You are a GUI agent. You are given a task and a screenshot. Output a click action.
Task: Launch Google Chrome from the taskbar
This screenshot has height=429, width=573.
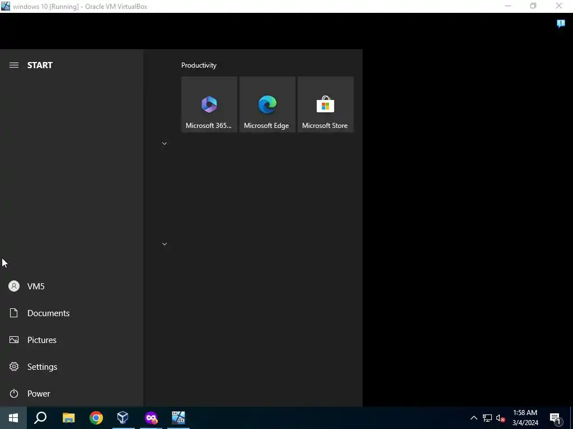tap(96, 418)
